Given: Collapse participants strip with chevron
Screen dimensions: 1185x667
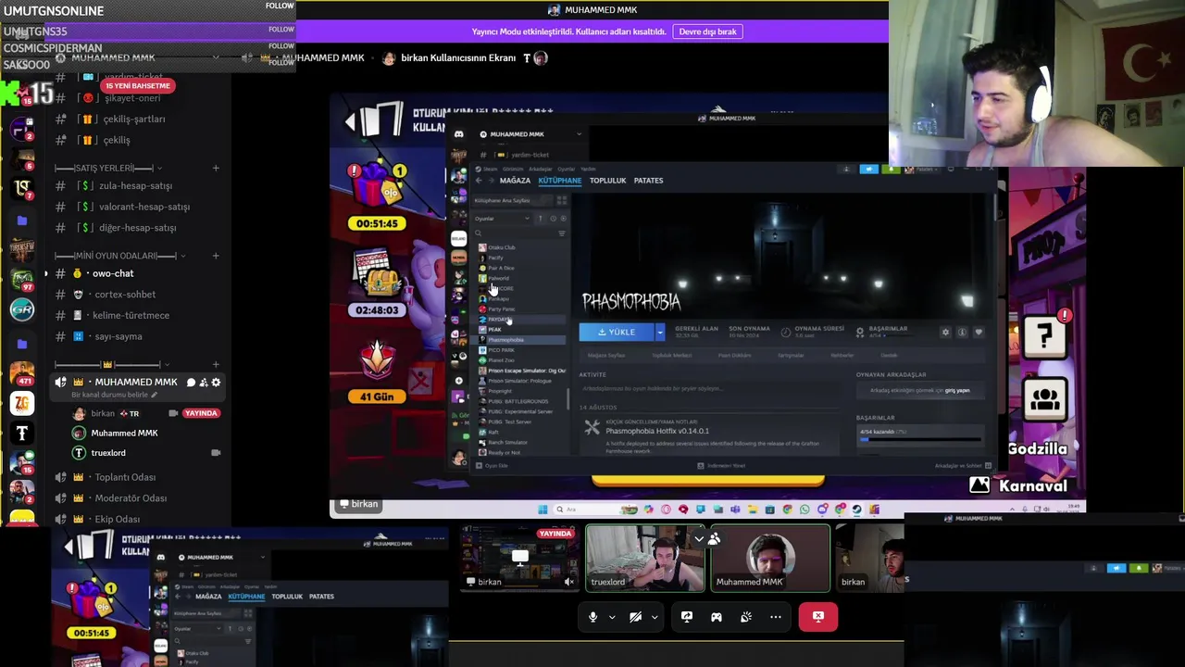Looking at the screenshot, I should pos(699,538).
